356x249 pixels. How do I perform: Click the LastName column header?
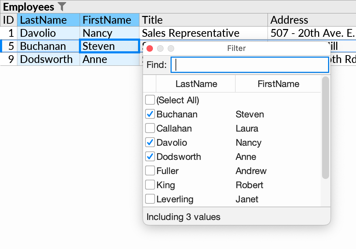(48, 20)
